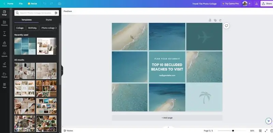Toggle grid view of pages
Image resolution: width=273 pixels, height=133 pixels.
tap(260, 131)
